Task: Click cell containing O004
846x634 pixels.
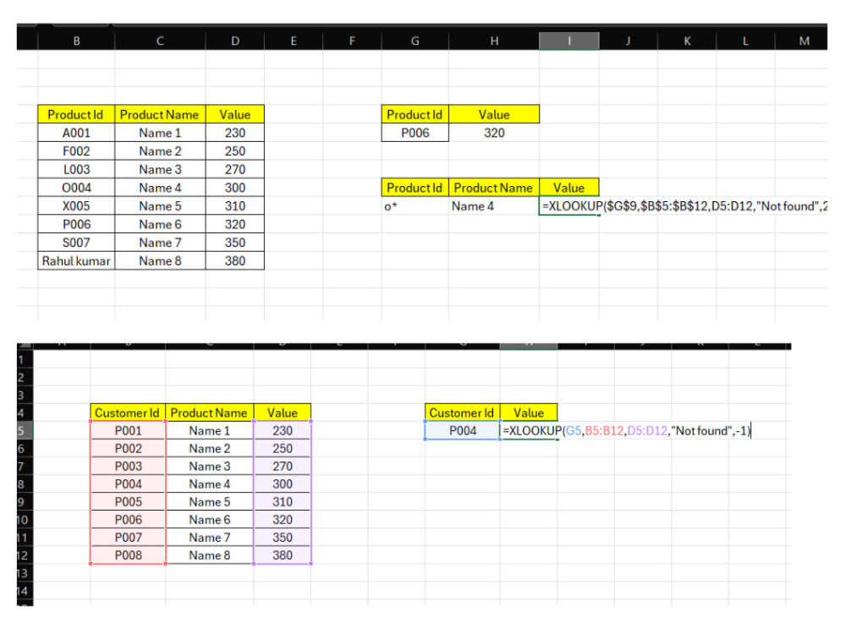Action: click(76, 188)
